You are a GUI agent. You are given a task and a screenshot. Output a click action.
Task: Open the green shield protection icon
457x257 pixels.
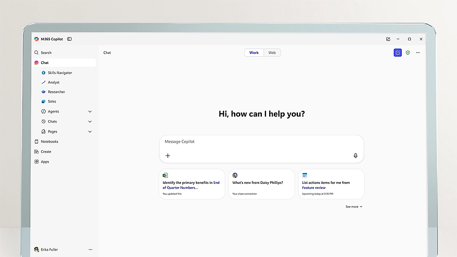pos(408,53)
